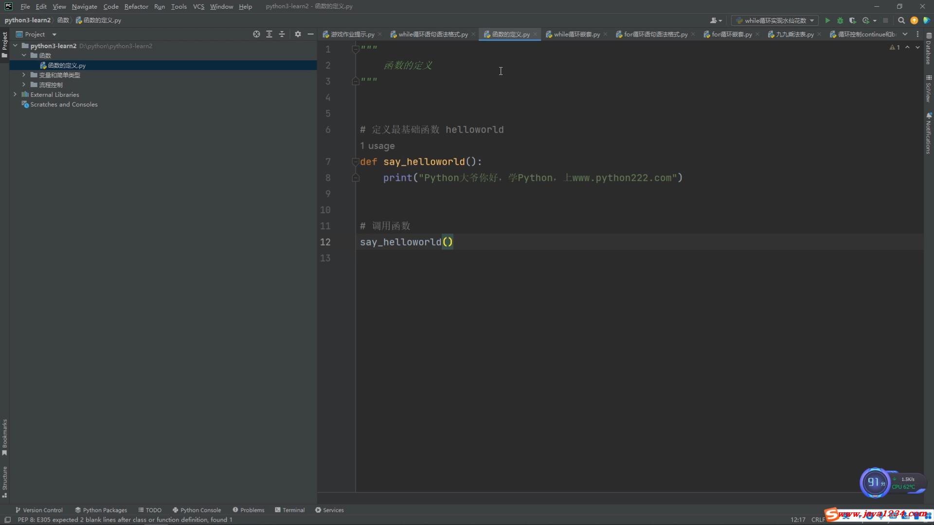Show hidden editor tabs chevron
The image size is (934, 525).
(x=905, y=34)
